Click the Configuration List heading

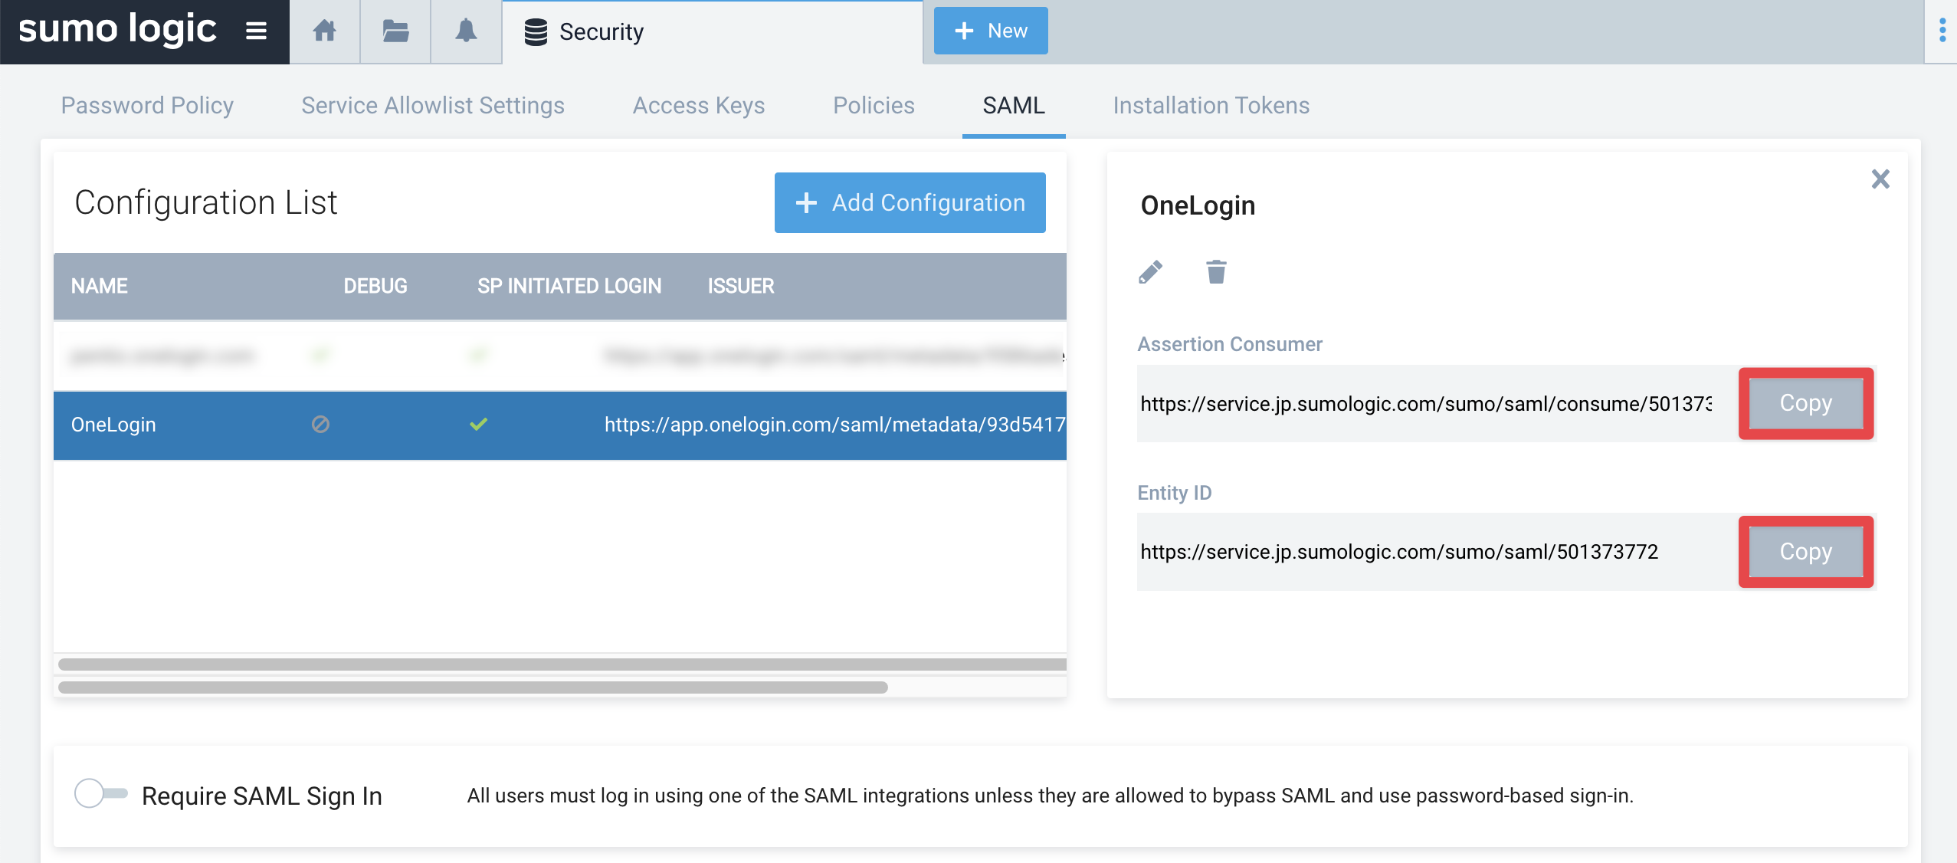[206, 202]
